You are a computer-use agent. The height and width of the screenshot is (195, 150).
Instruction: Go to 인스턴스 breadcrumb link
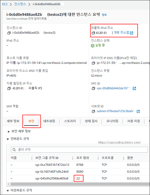[x=20, y=4]
